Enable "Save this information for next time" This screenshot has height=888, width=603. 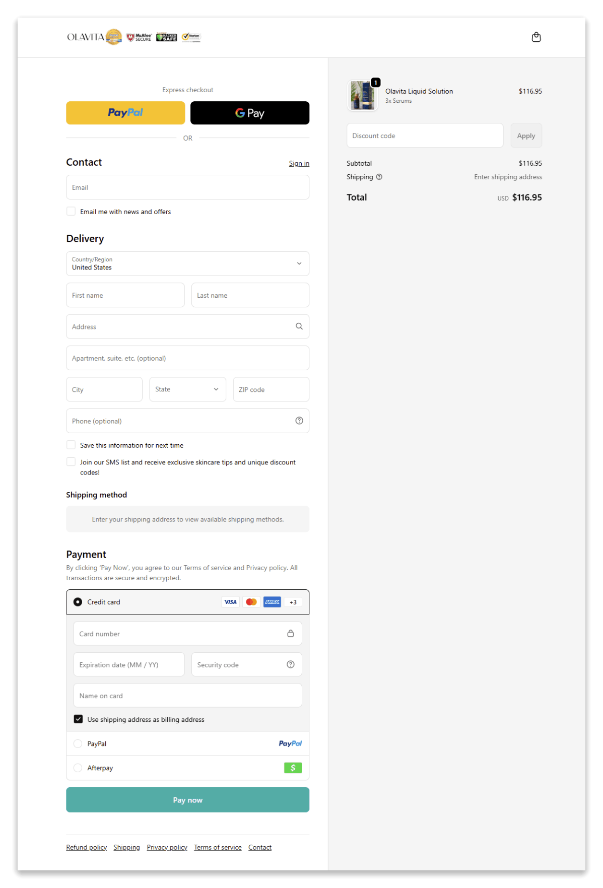(x=71, y=444)
